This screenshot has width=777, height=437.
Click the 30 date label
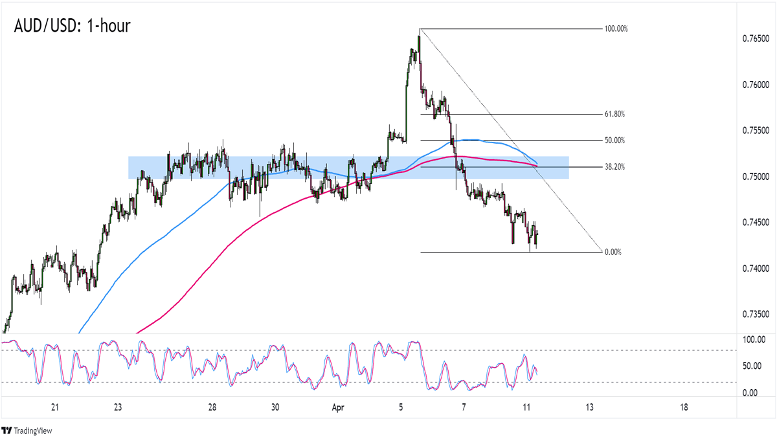275,408
